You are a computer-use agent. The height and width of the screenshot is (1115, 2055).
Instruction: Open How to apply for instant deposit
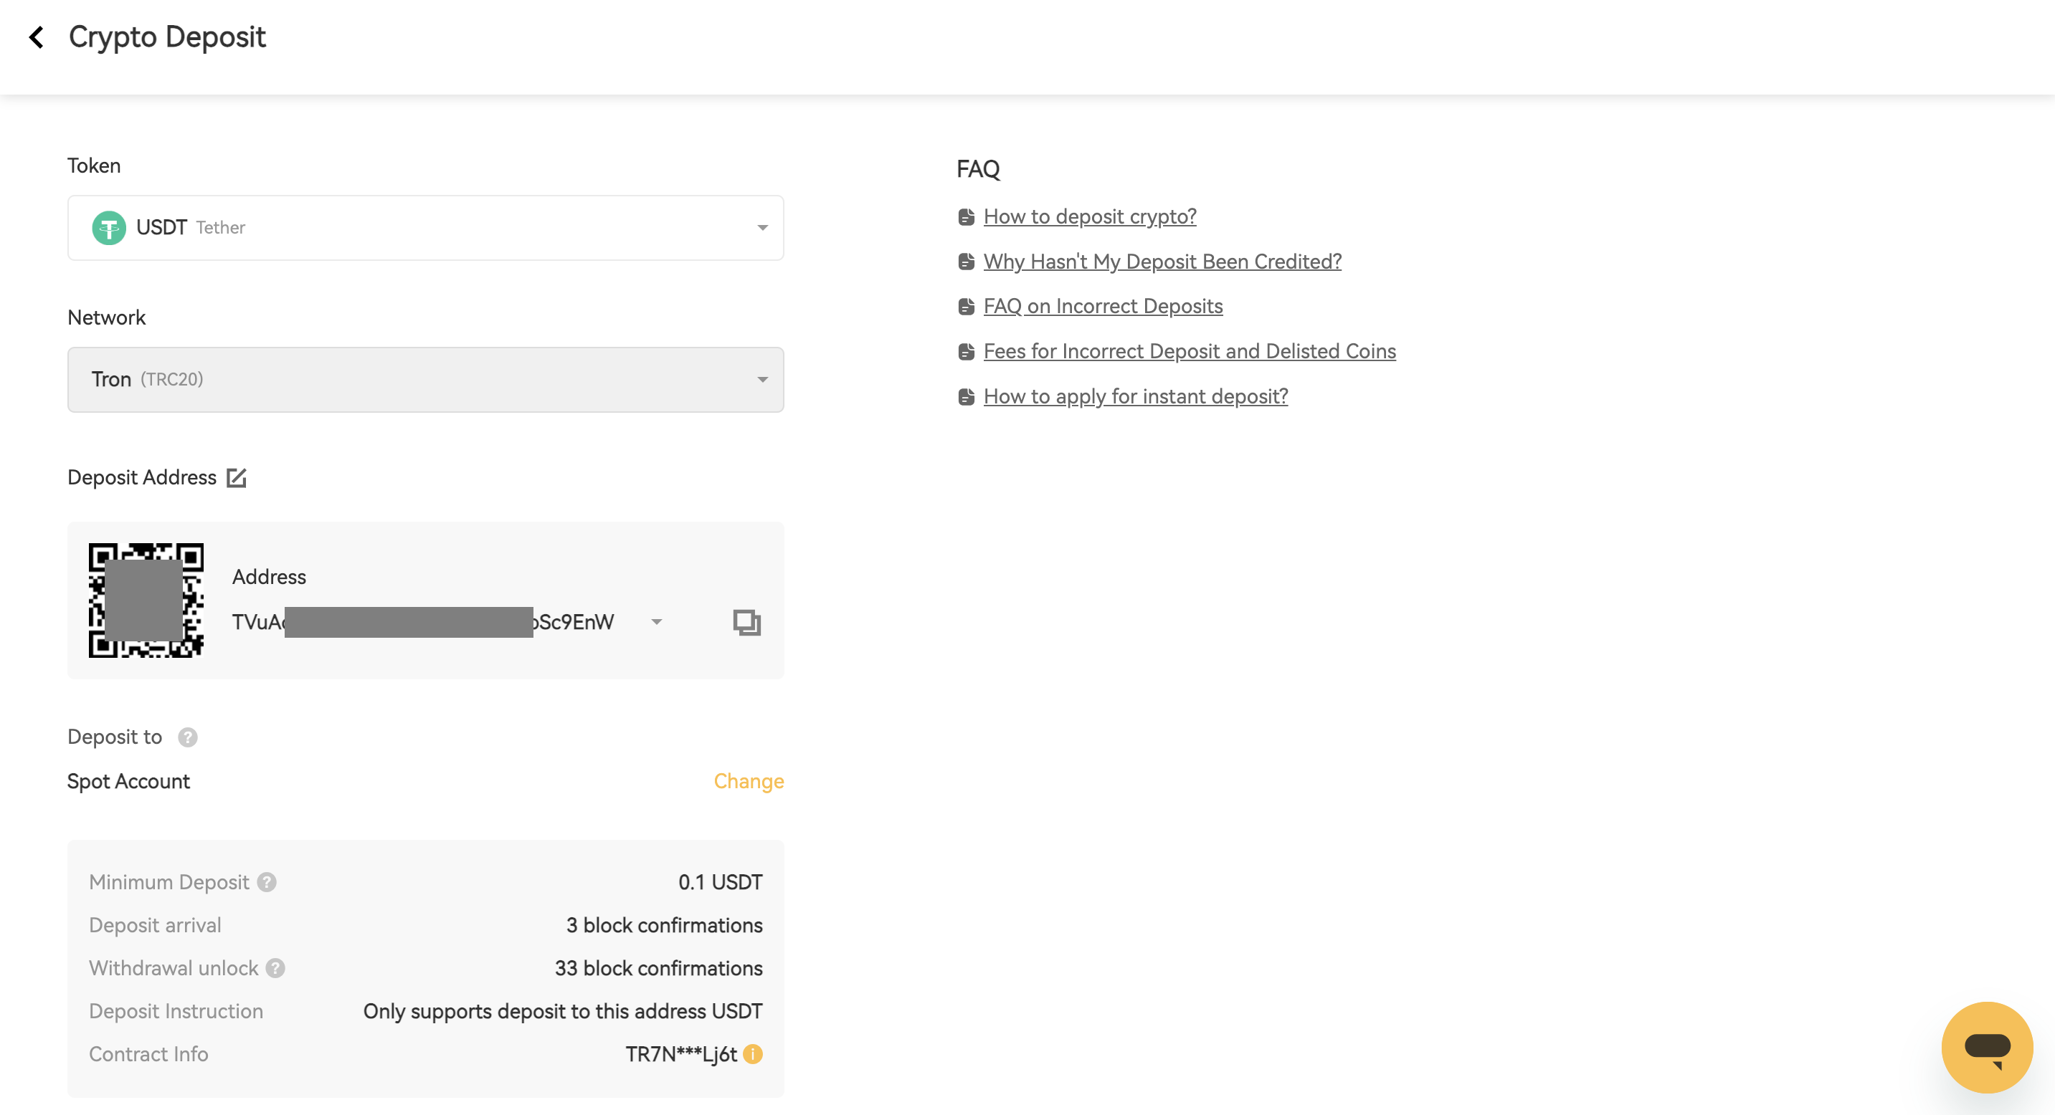point(1135,396)
